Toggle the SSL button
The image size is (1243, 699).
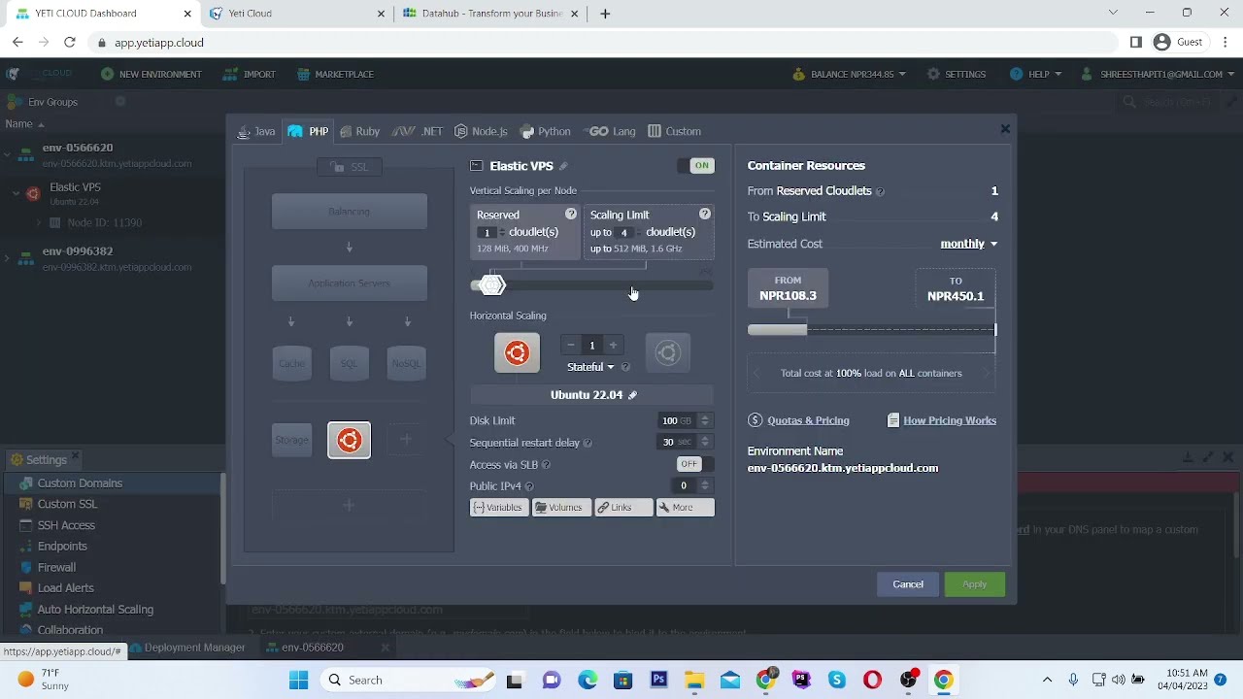(x=350, y=167)
